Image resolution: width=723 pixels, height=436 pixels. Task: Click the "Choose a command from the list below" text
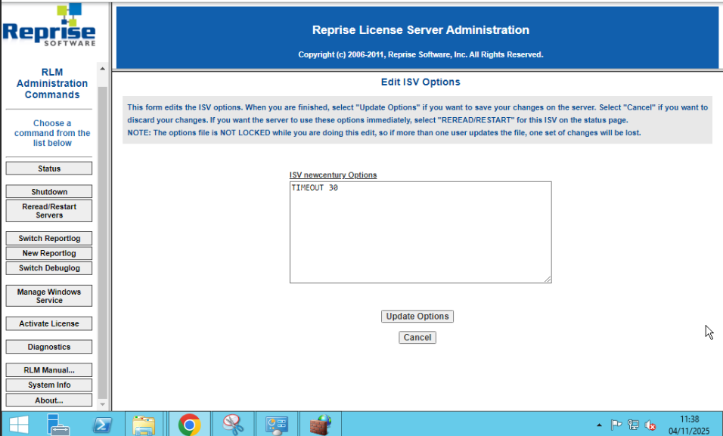pyautogui.click(x=52, y=133)
